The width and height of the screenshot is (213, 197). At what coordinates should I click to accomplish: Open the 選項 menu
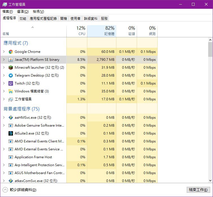[23, 12]
